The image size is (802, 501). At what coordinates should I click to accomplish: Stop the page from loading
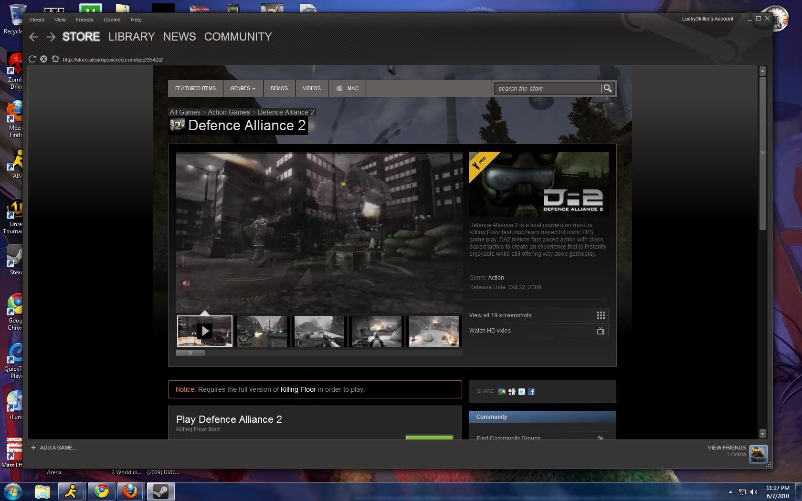click(43, 59)
